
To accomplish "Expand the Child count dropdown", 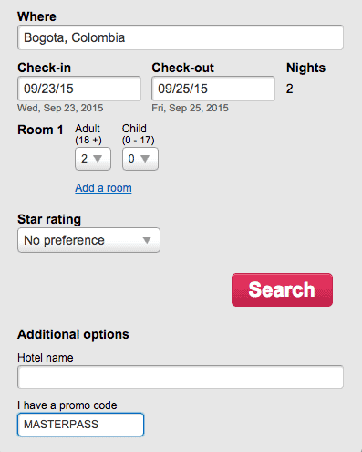I will point(140,159).
